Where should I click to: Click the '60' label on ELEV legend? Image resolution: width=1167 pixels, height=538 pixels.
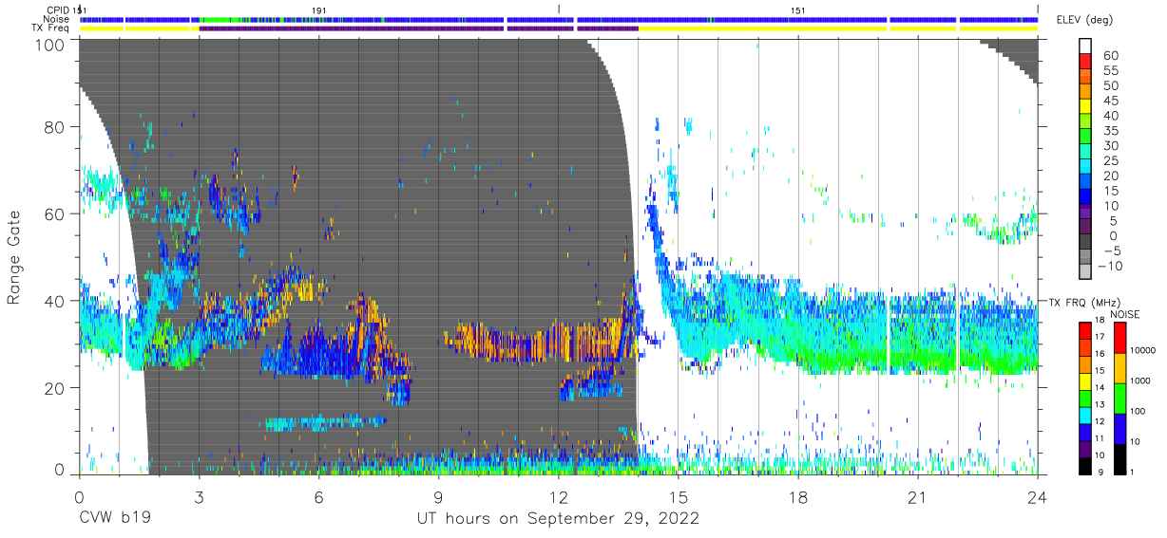click(1110, 56)
